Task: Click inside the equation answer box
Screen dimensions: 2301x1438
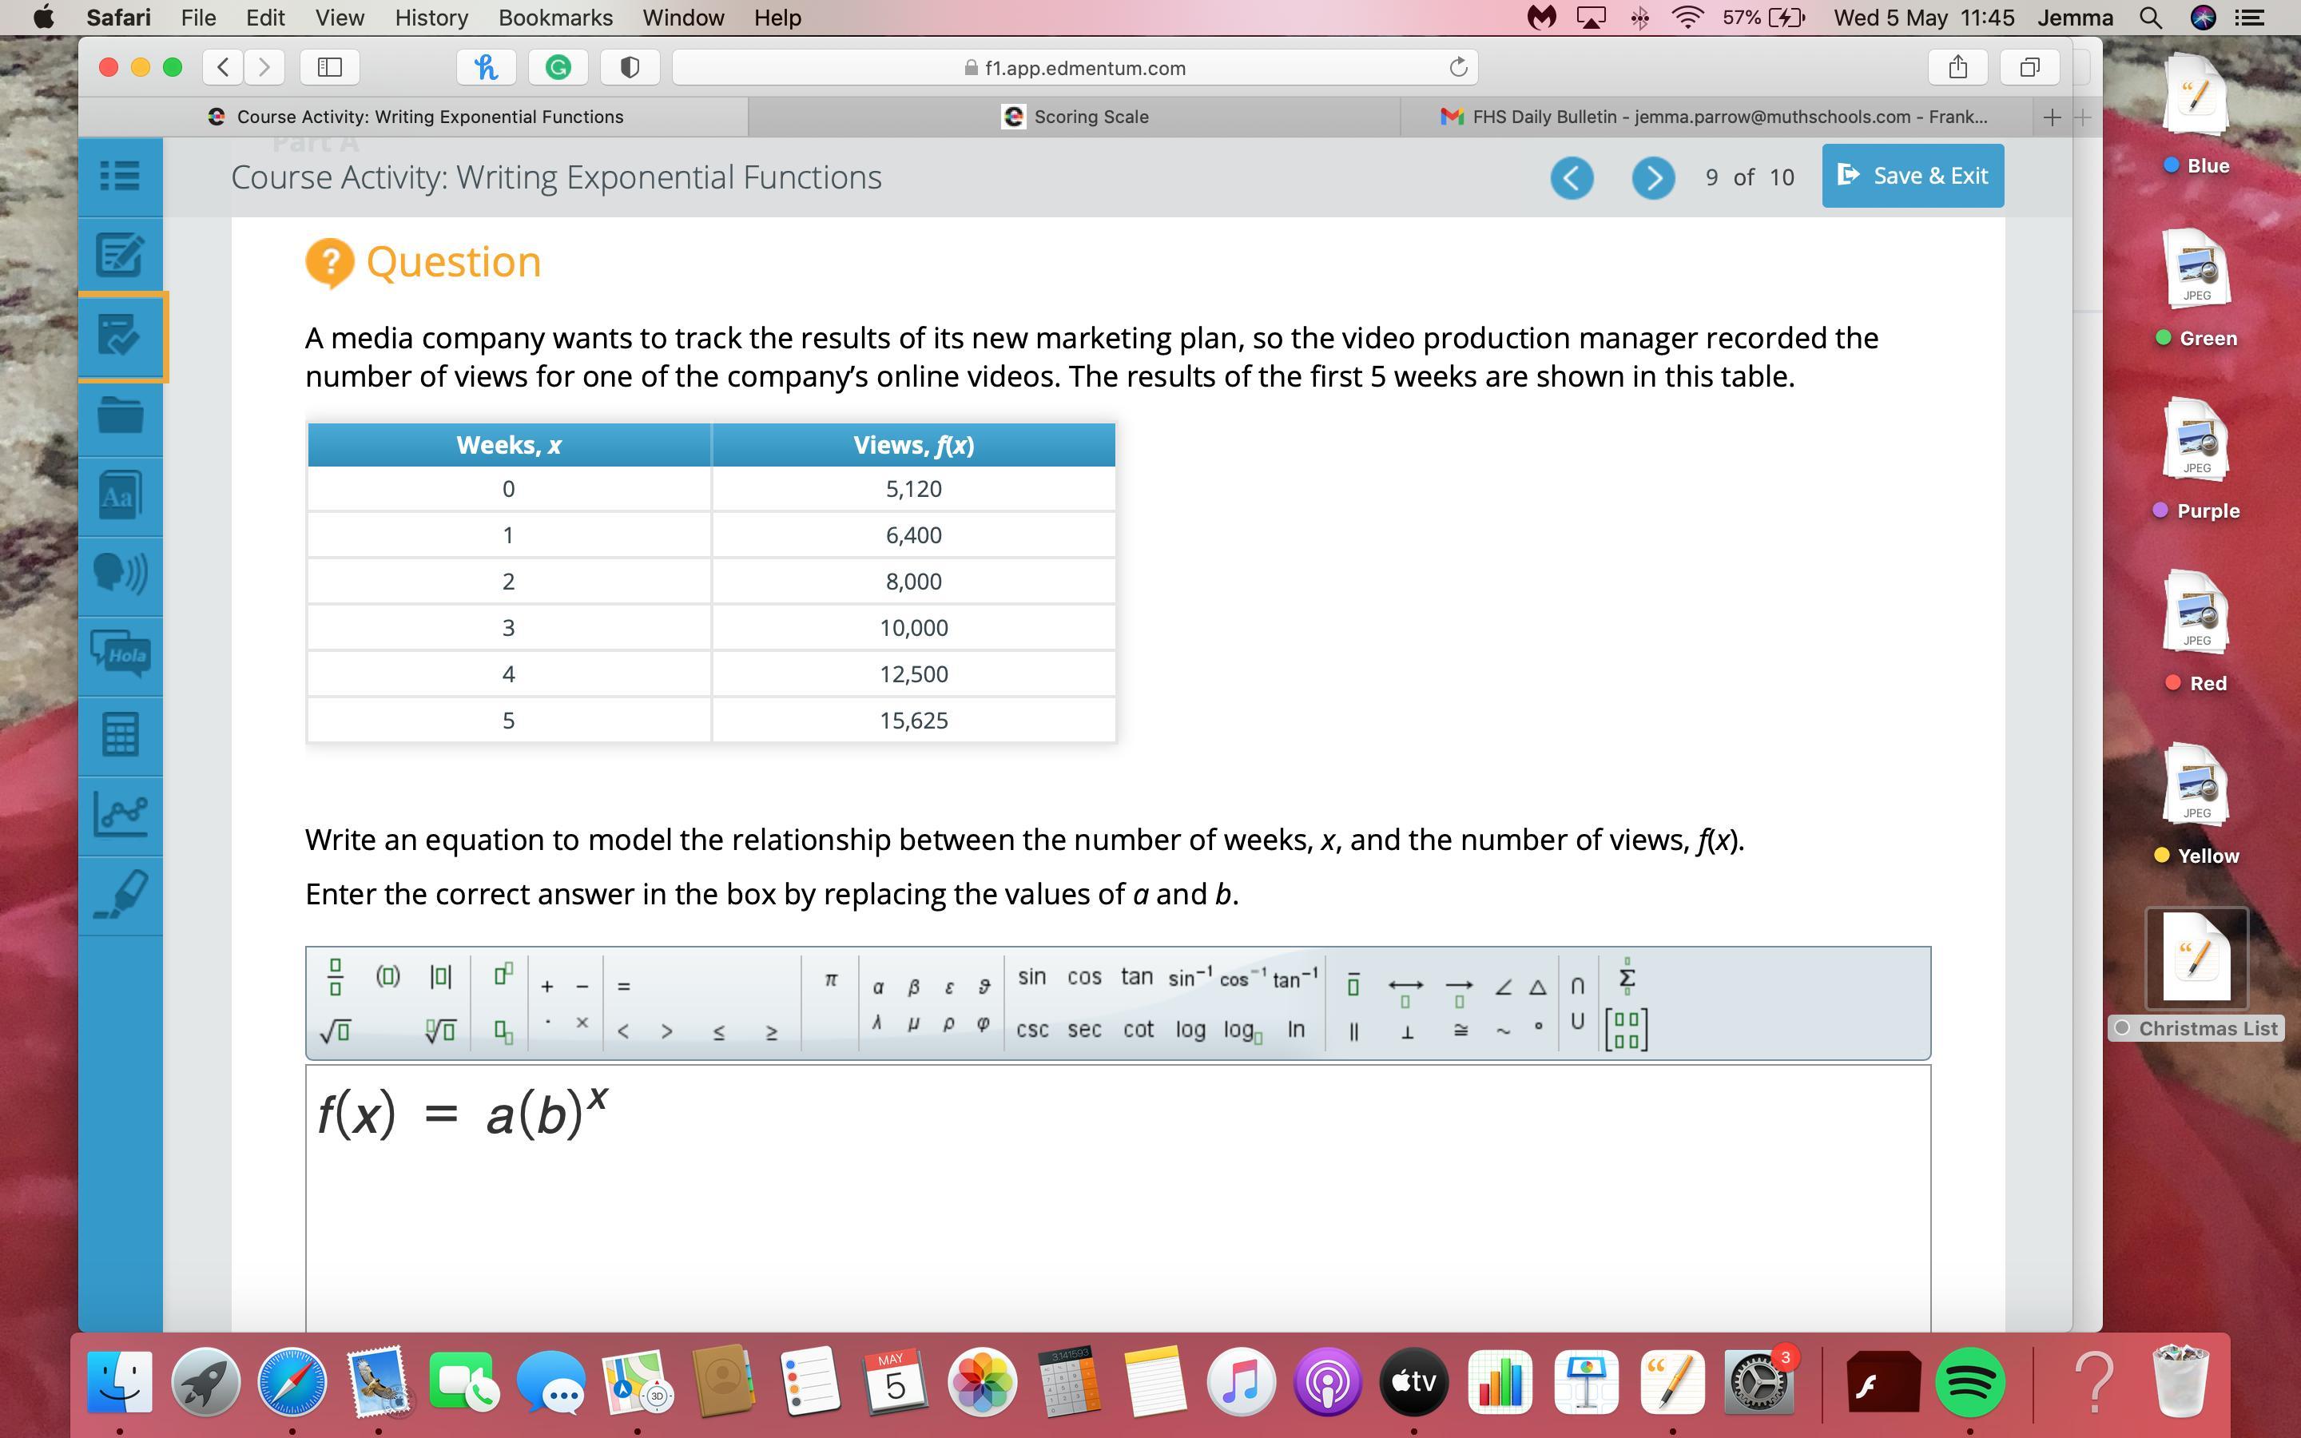Action: pyautogui.click(x=1117, y=1198)
